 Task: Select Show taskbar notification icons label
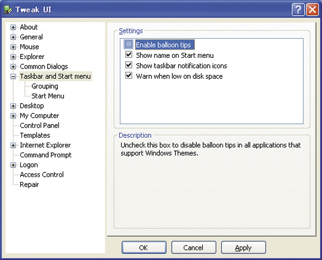coord(181,66)
